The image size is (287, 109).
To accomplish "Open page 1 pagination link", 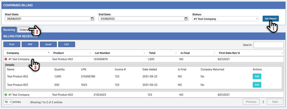I will coord(263,102).
